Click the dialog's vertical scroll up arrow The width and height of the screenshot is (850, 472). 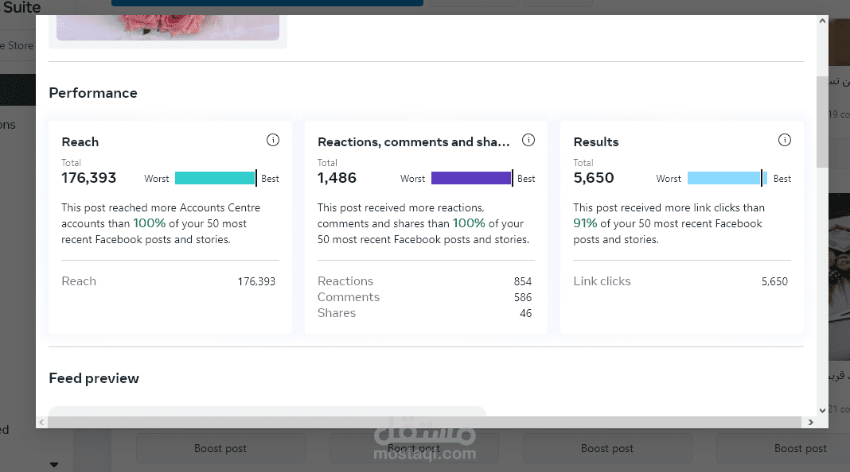point(822,23)
